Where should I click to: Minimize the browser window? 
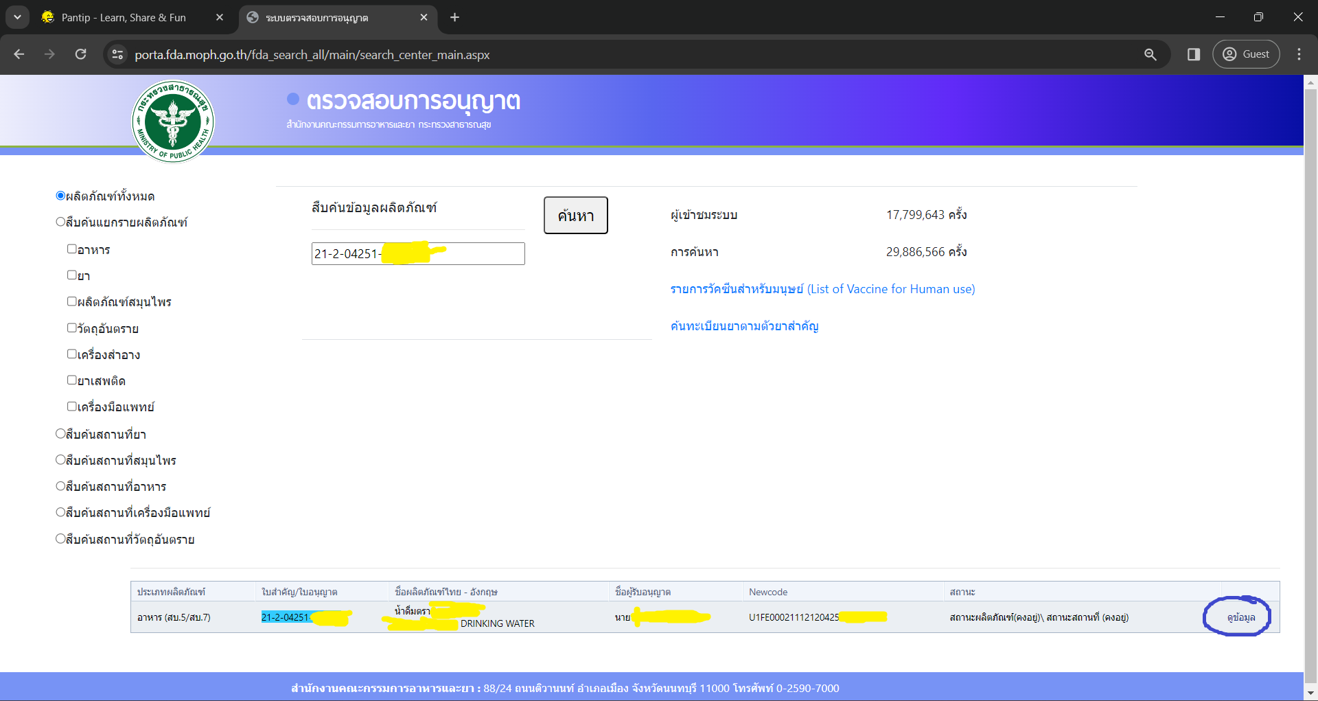click(x=1220, y=17)
